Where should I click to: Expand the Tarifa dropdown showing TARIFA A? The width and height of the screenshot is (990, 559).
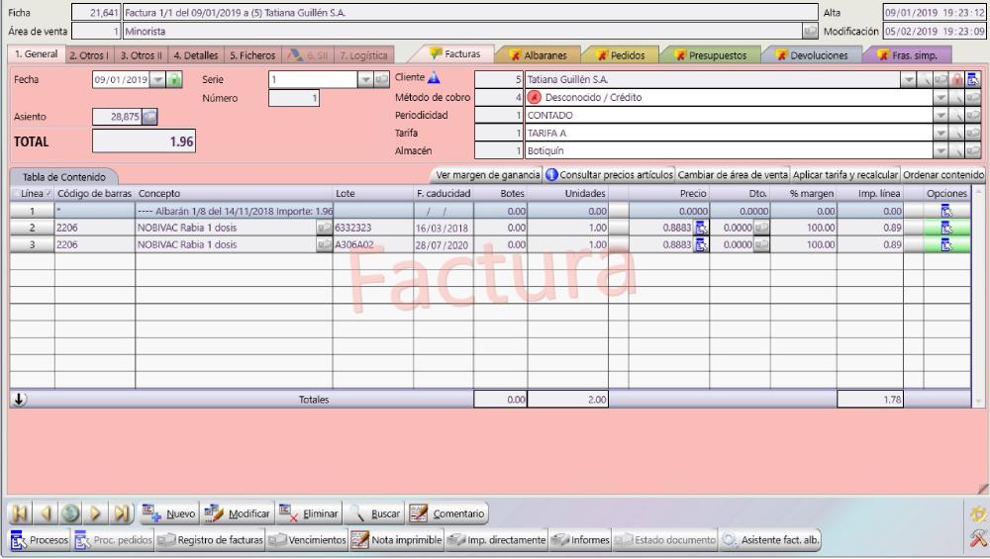(939, 134)
